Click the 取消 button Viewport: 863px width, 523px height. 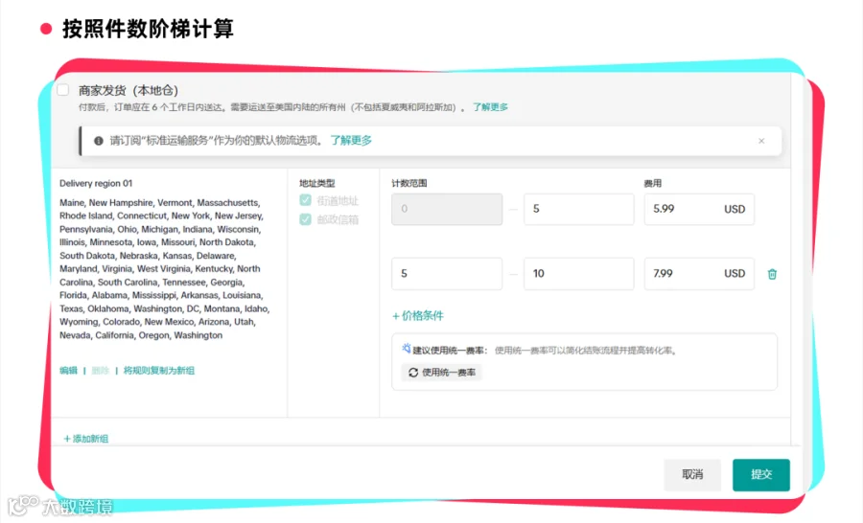click(692, 474)
